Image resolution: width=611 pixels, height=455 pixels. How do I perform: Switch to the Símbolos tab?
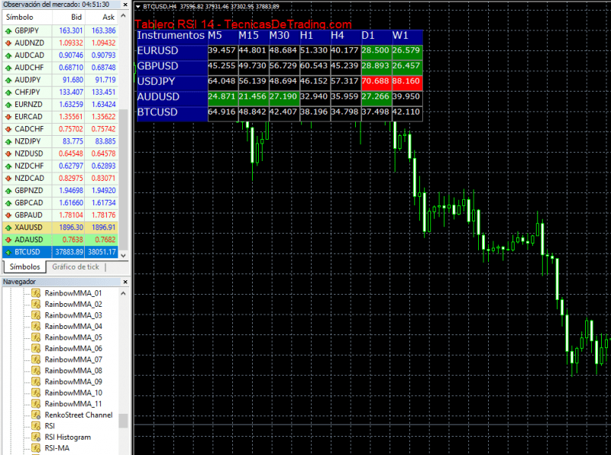[x=24, y=267]
